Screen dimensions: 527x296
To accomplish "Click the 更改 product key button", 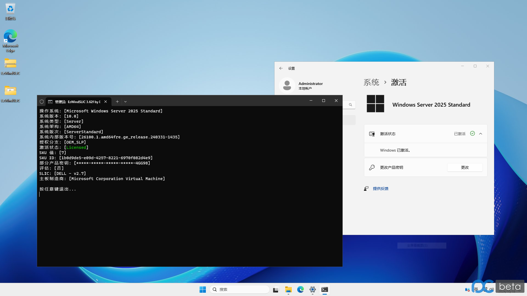I will [x=465, y=167].
